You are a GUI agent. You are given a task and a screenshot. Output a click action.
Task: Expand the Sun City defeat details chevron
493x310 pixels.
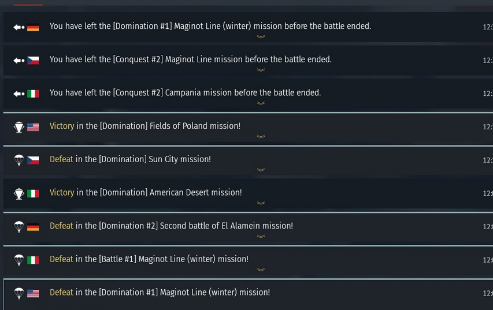click(261, 170)
